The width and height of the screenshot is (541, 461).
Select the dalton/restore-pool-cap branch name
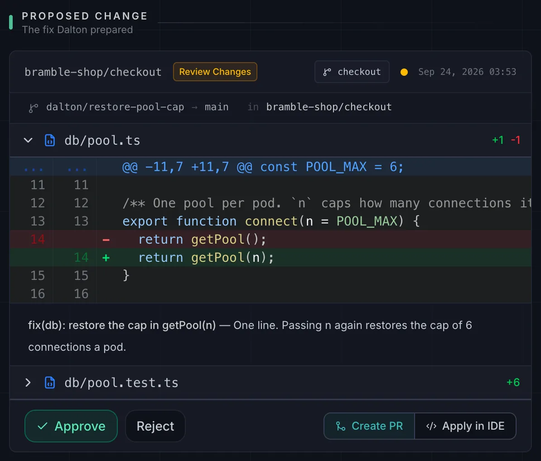pyautogui.click(x=115, y=107)
